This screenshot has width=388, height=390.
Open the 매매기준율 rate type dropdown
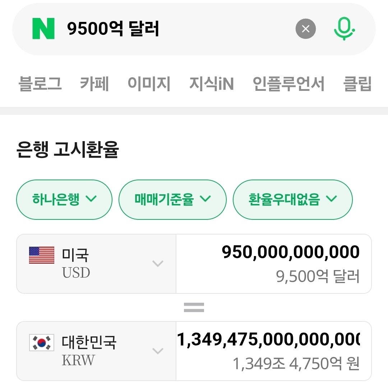click(x=172, y=199)
